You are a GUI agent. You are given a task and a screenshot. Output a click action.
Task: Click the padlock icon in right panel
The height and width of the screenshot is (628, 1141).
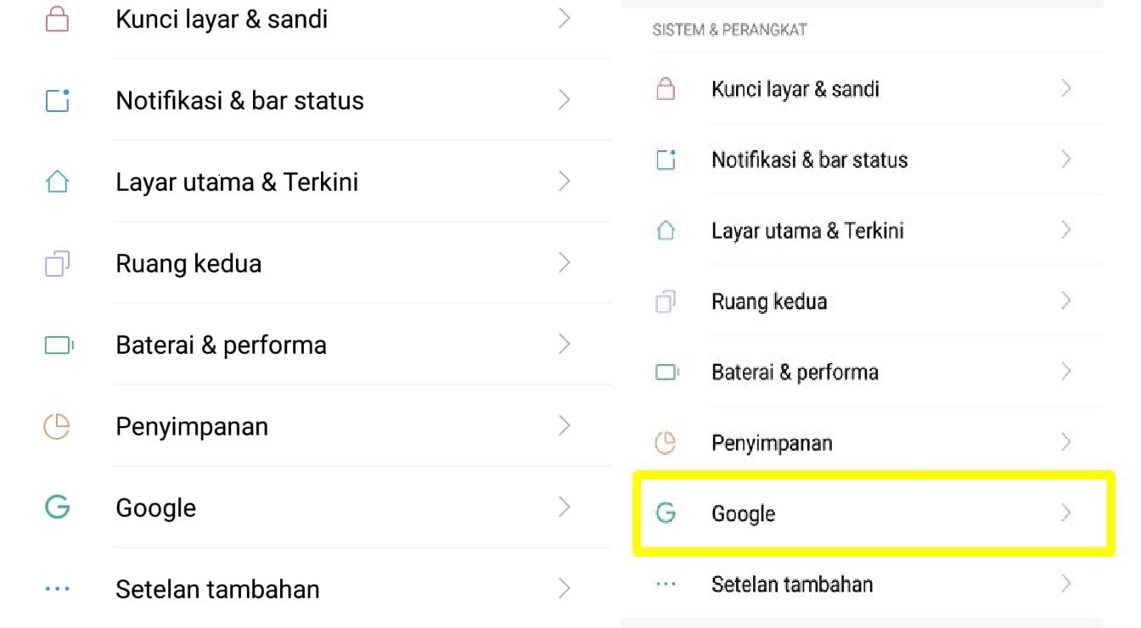coord(666,88)
